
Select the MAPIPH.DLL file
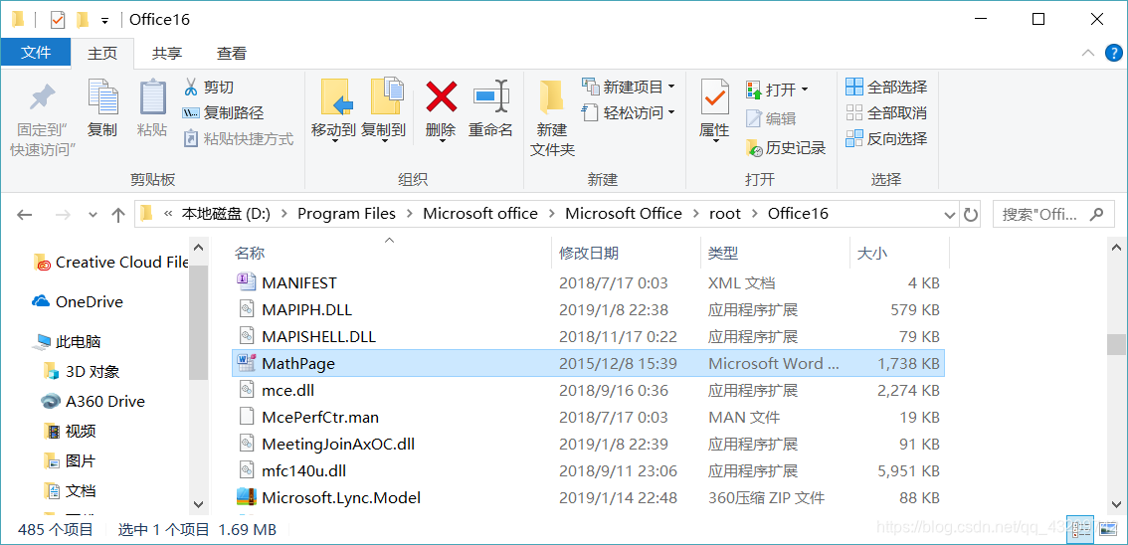pyautogui.click(x=589, y=310)
